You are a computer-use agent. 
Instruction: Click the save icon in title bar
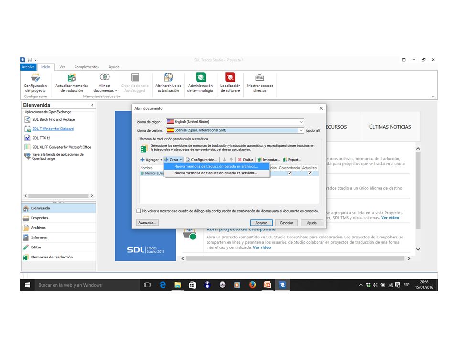click(30, 60)
